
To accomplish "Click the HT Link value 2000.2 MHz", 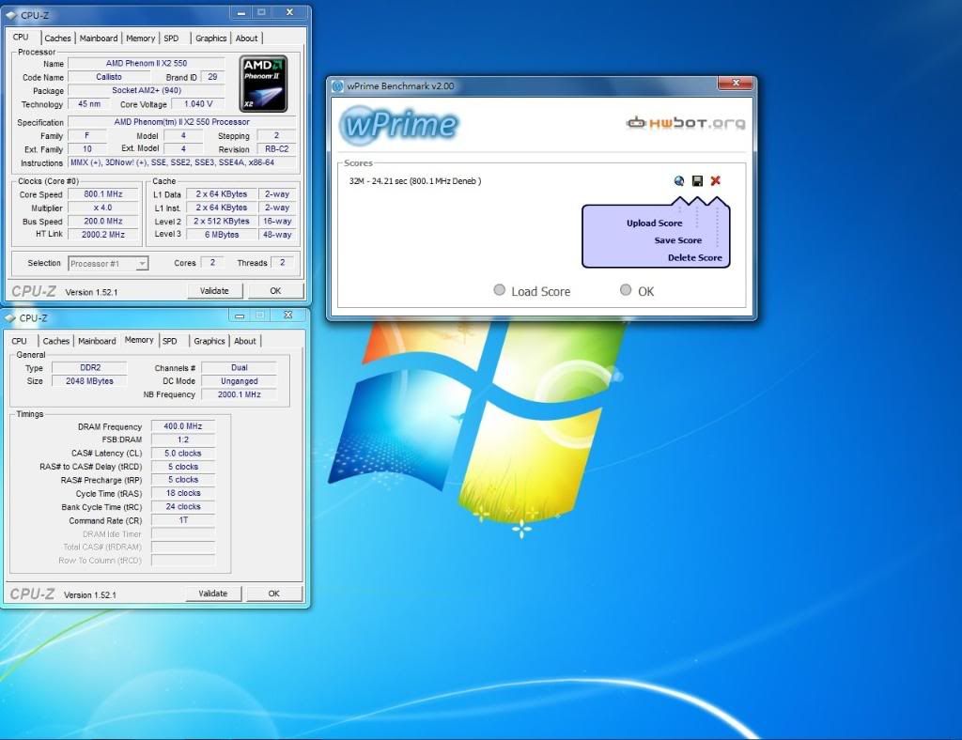I will tap(103, 235).
